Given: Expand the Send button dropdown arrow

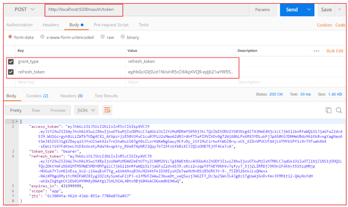Looking at the screenshot, I should pos(309,9).
